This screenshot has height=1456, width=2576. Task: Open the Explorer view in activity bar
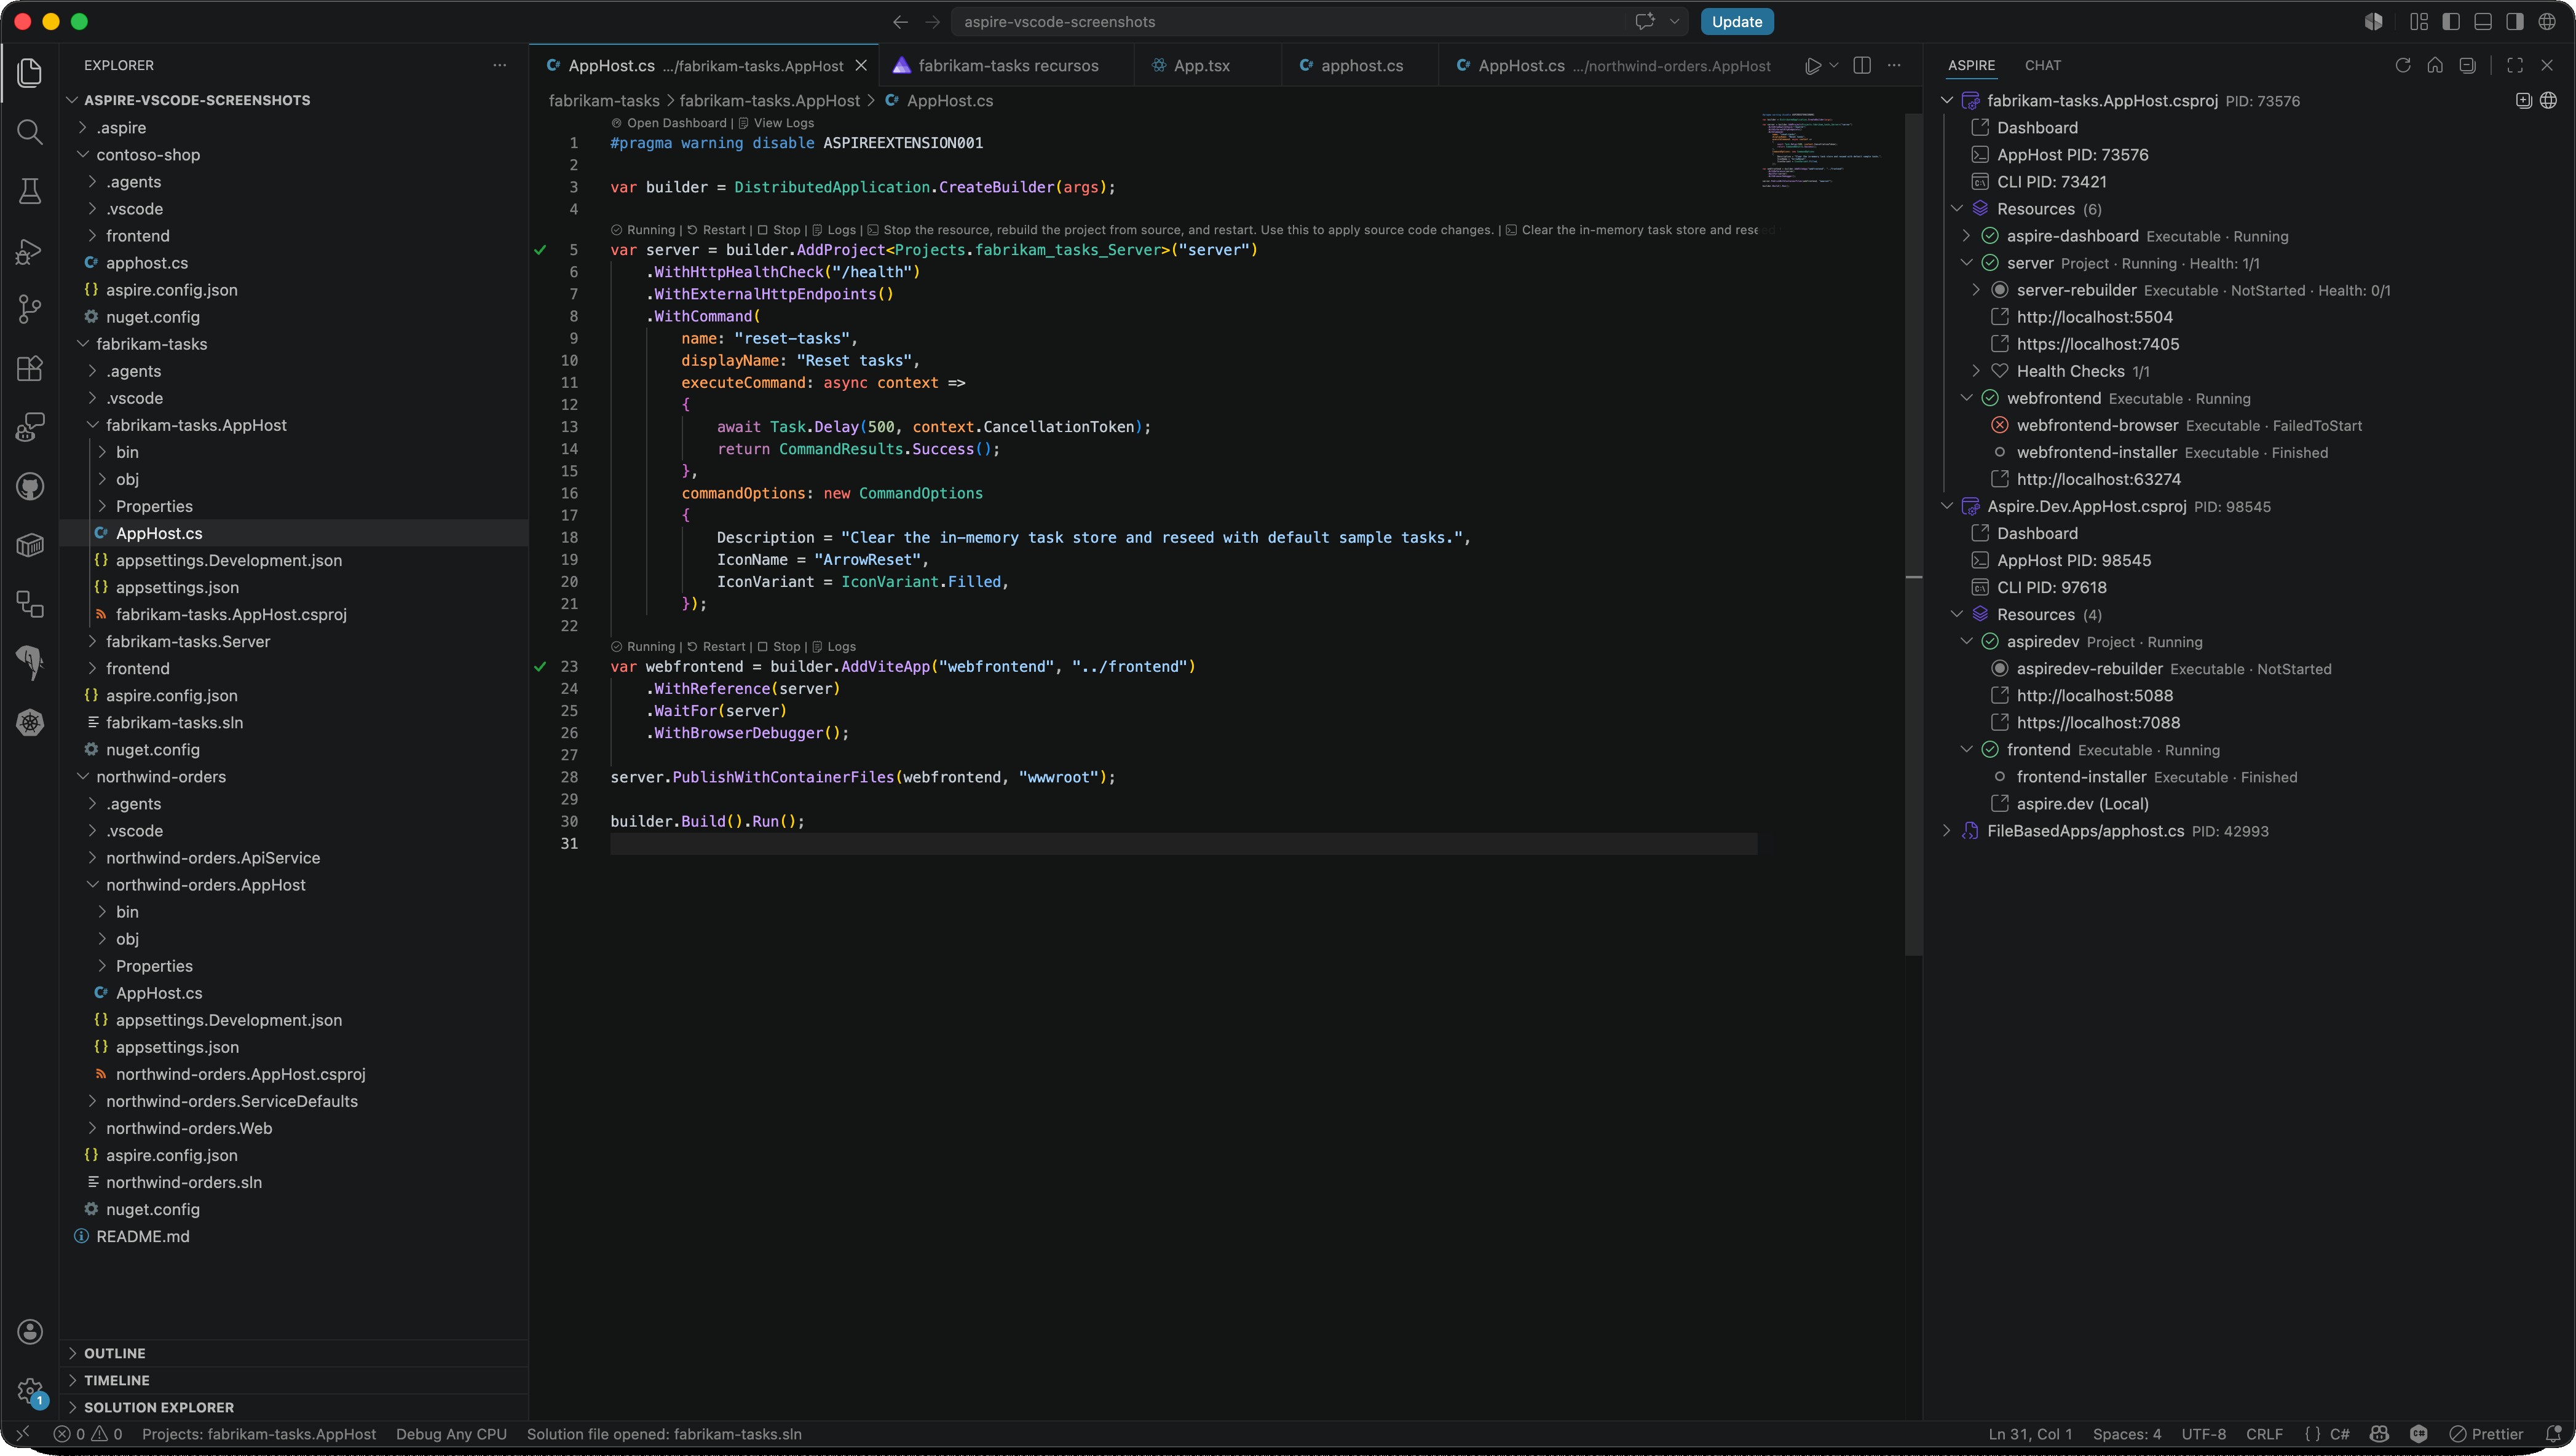point(30,73)
